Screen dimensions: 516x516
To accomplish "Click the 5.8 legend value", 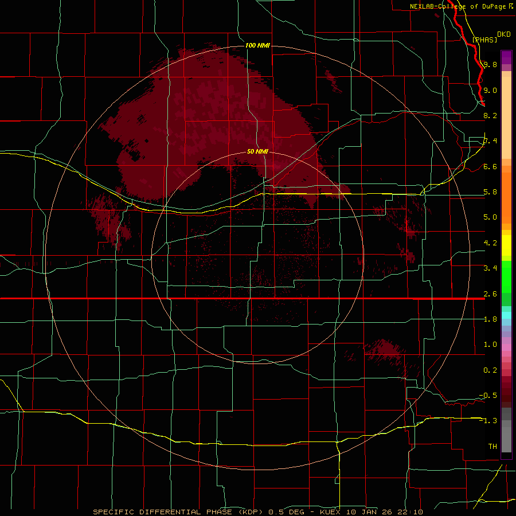I will pyautogui.click(x=490, y=192).
